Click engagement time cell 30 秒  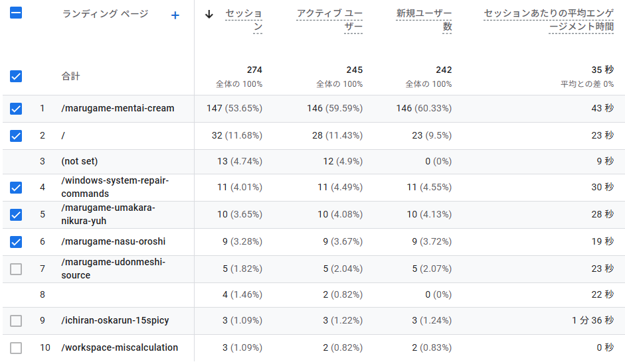[602, 187]
